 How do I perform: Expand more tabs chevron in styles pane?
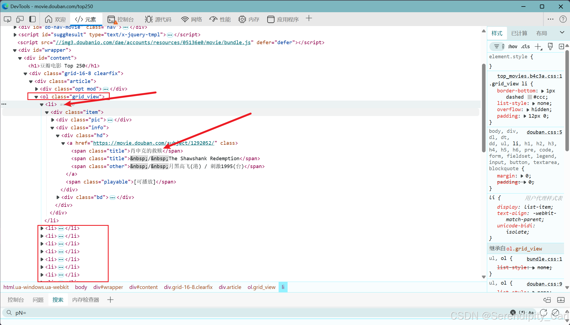[562, 33]
